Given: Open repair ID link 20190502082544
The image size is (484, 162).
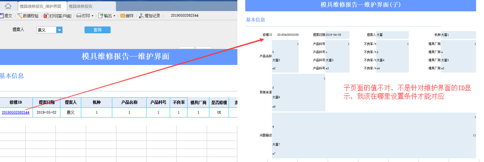Looking at the screenshot, I should [16, 112].
